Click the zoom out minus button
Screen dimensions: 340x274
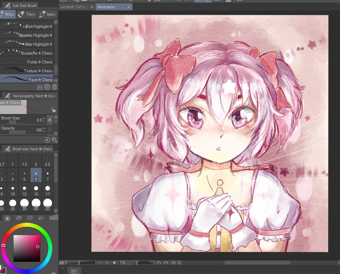[x=99, y=263]
